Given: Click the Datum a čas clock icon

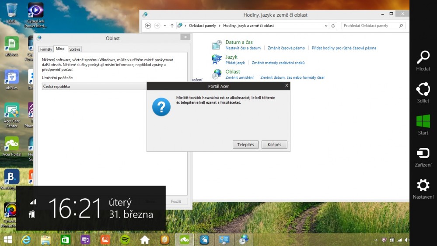Looking at the screenshot, I should point(217,45).
